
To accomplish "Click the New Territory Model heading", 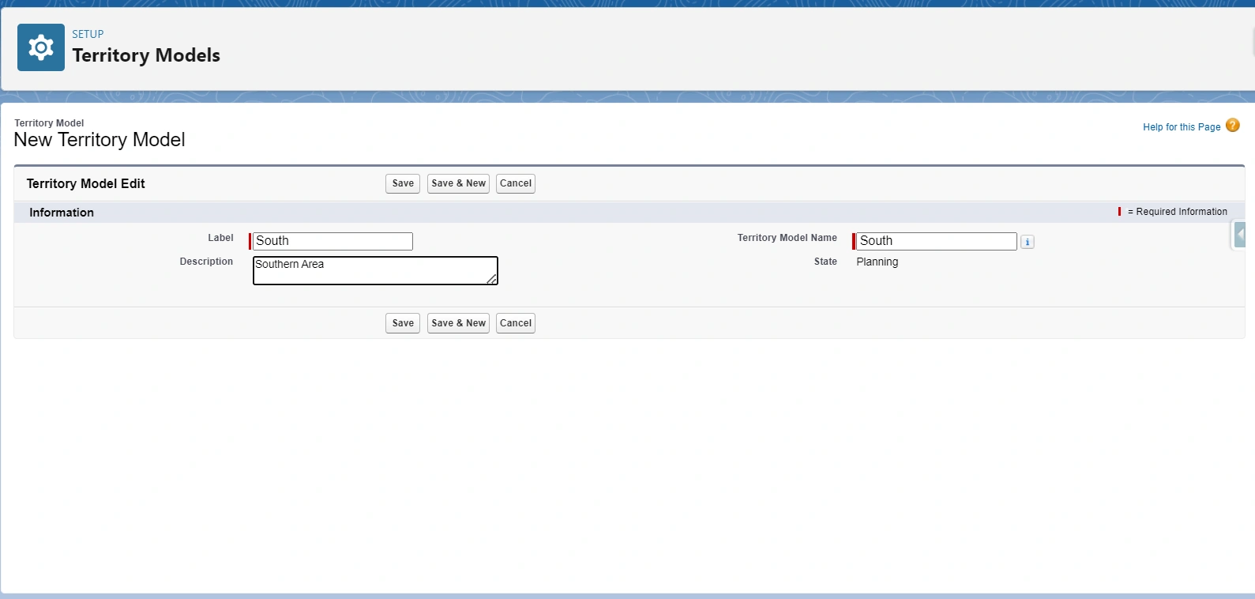I will [x=100, y=140].
